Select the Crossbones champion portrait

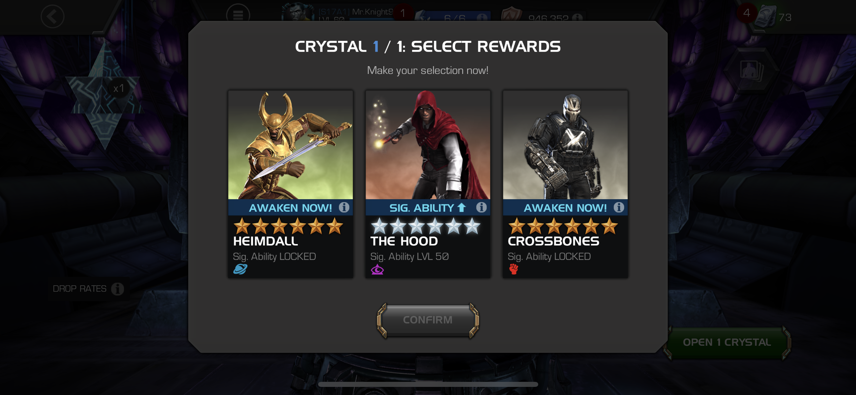pyautogui.click(x=565, y=145)
